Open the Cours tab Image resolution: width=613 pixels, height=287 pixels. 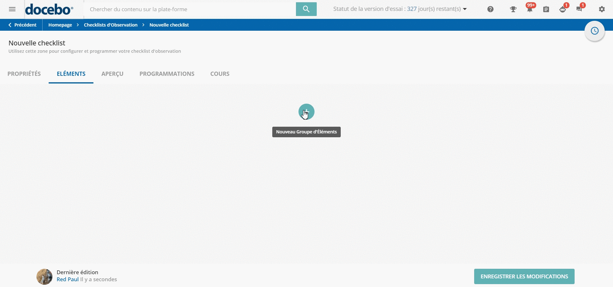click(x=220, y=74)
